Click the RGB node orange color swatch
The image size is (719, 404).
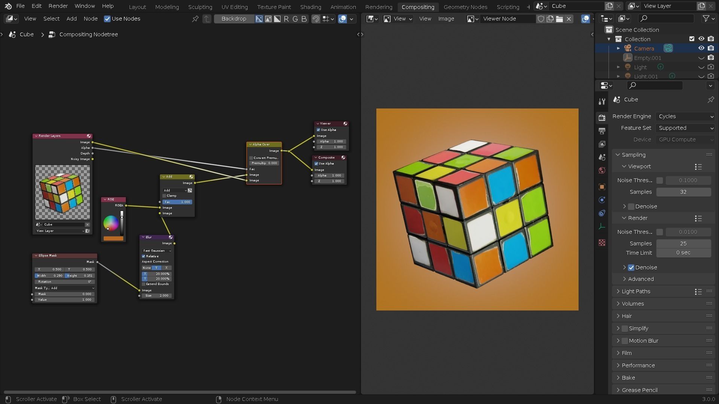click(x=113, y=238)
